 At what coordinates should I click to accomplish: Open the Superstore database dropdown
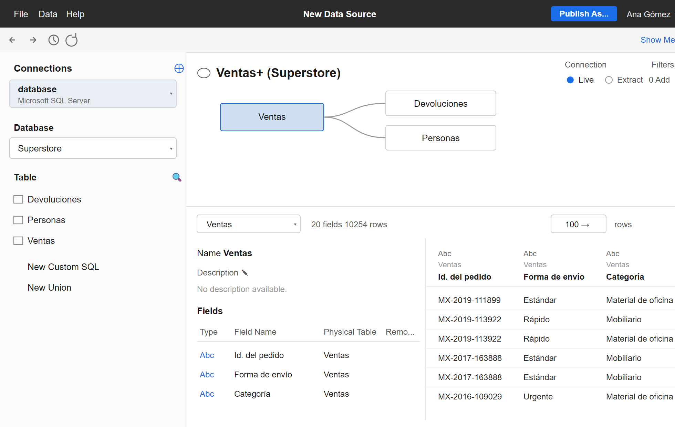click(x=93, y=148)
